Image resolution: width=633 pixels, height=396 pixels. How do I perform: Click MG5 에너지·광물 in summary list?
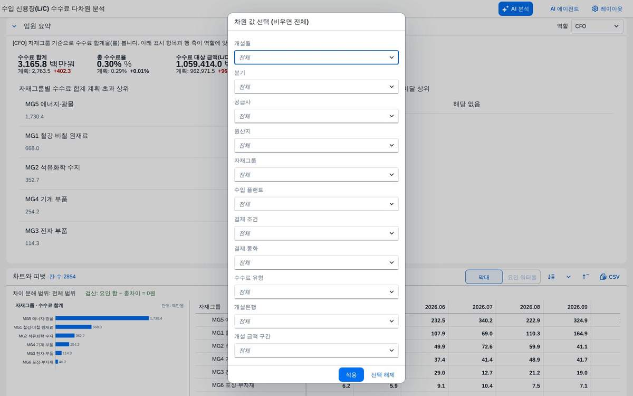click(50, 104)
